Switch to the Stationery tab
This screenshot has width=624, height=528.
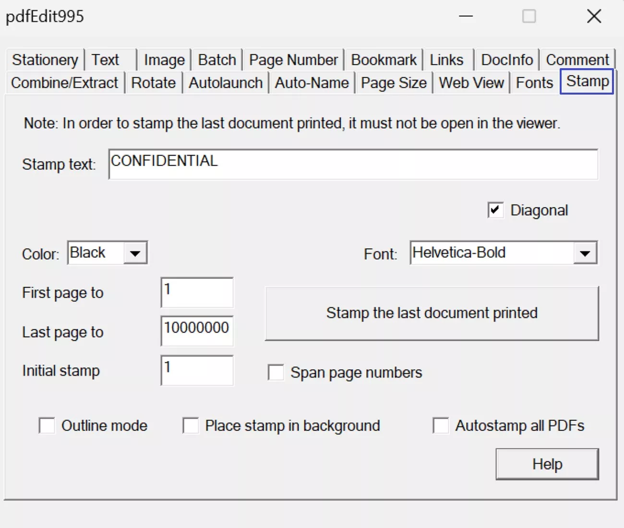(45, 60)
